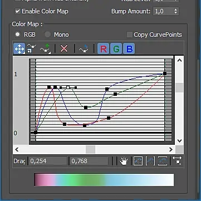Select the Scale Point tool
Viewport: 201px width, 201px height.
[x=32, y=48]
